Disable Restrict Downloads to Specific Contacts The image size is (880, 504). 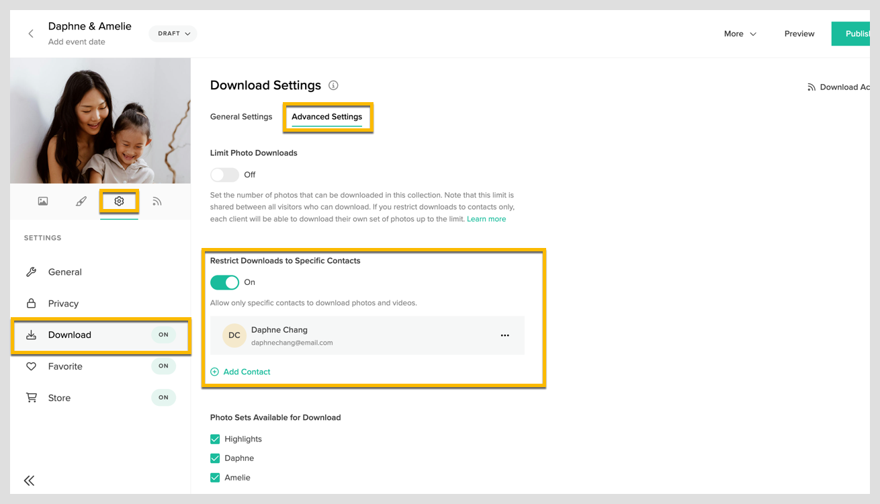pos(224,282)
